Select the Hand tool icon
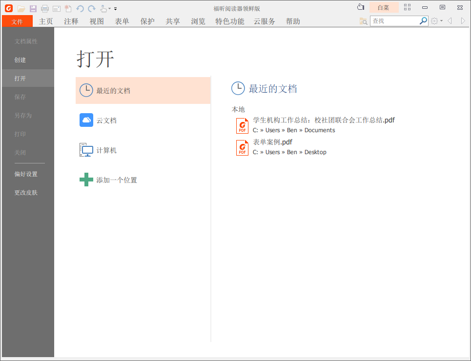This screenshot has width=471, height=361. [102, 8]
